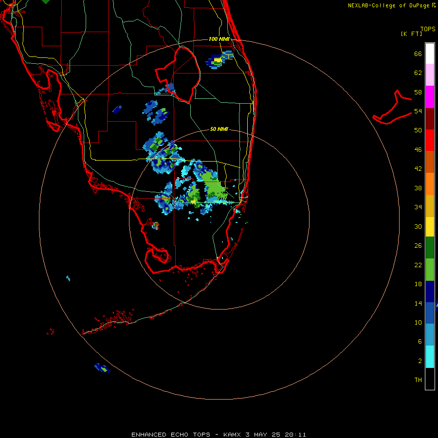The height and width of the screenshot is (438, 438).
Task: Click the 34 legend value
Action: pos(418,207)
